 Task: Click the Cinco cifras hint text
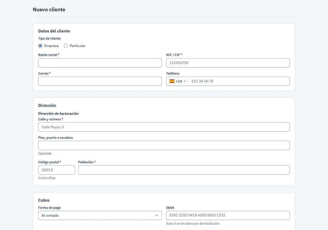click(47, 178)
